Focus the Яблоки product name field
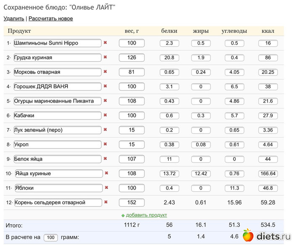 click(x=59, y=188)
